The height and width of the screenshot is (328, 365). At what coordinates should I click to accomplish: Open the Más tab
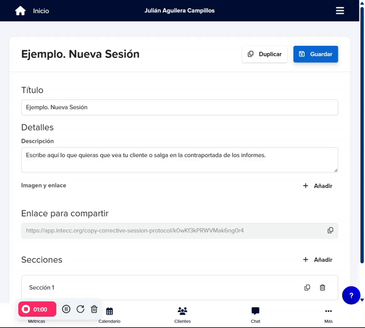click(x=328, y=315)
